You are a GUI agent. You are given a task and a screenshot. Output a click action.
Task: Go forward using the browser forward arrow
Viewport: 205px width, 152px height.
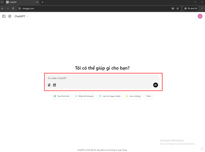(8, 8)
